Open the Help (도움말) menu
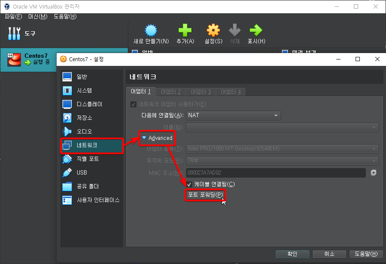The image size is (386, 264). 65,16
